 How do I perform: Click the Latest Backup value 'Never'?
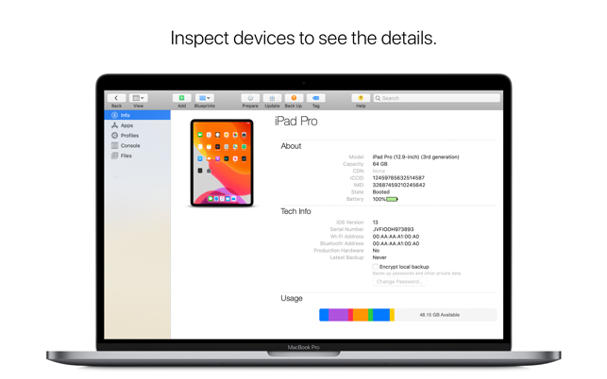click(379, 257)
